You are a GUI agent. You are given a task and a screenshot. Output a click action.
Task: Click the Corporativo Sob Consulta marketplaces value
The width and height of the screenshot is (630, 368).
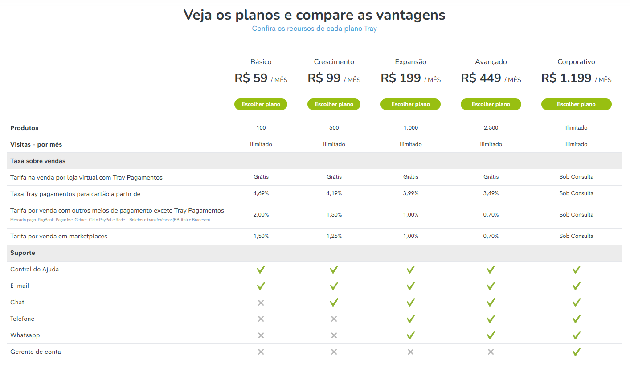577,236
